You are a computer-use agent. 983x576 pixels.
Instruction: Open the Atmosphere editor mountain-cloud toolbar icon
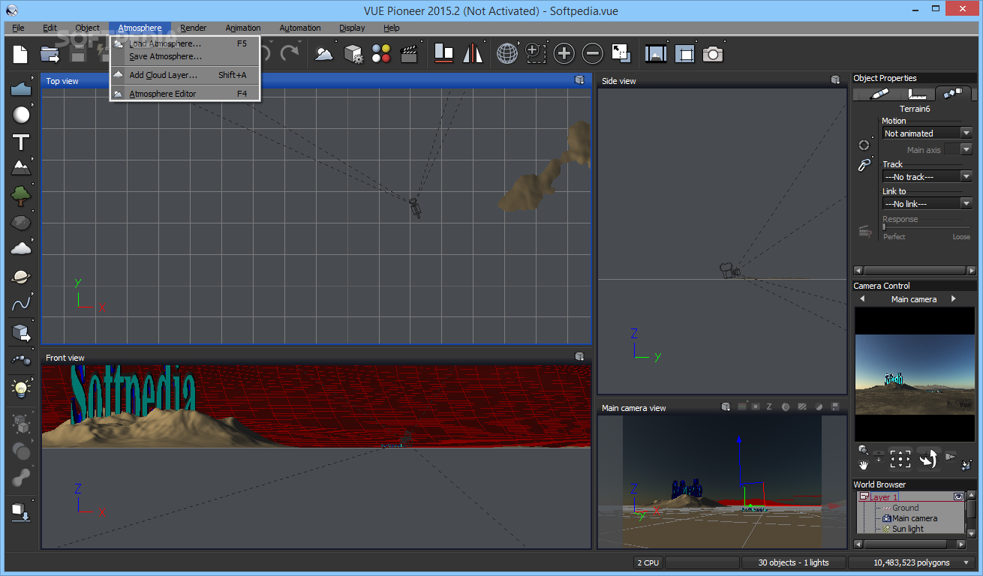[324, 54]
